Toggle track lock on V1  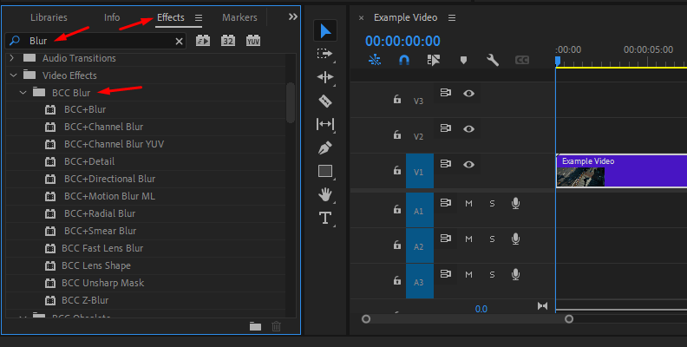(x=397, y=170)
